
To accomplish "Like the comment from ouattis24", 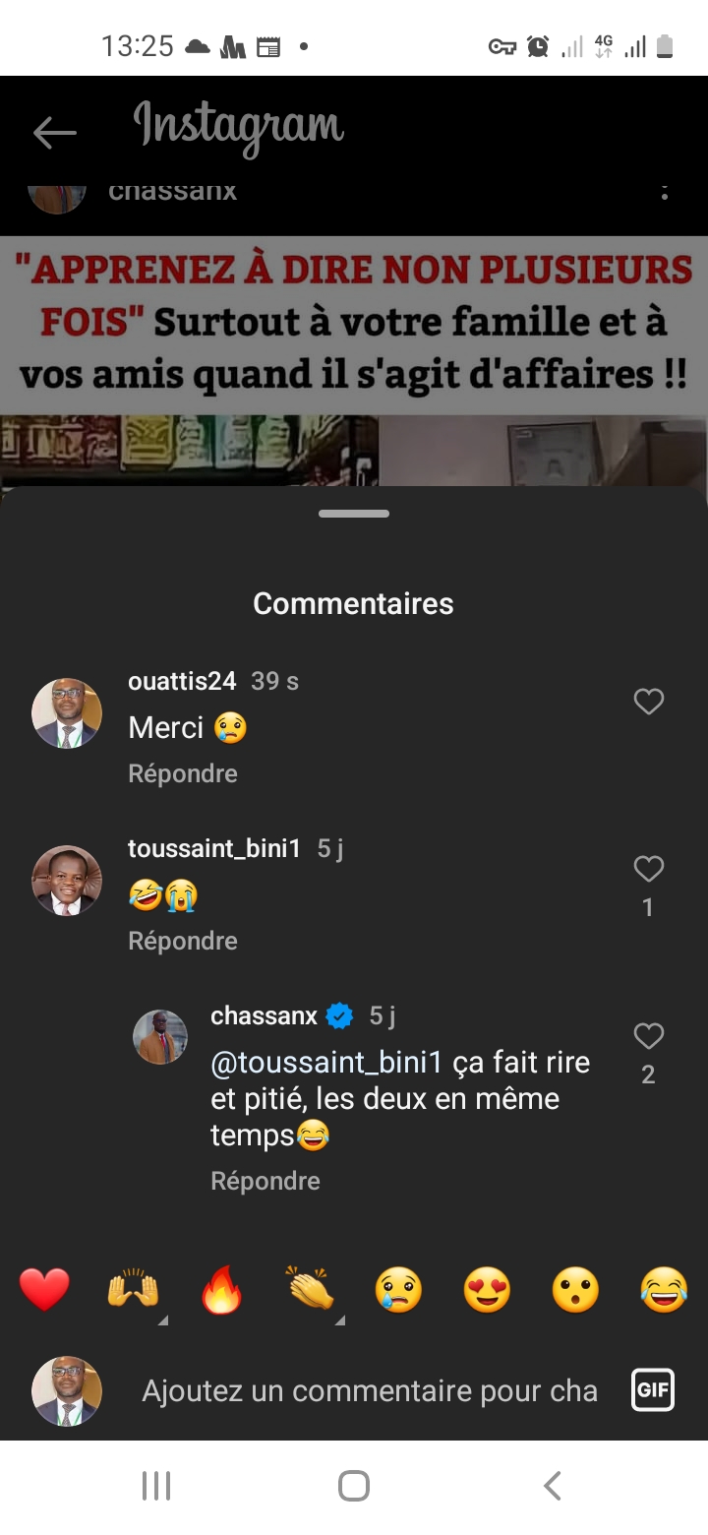I will (x=649, y=702).
